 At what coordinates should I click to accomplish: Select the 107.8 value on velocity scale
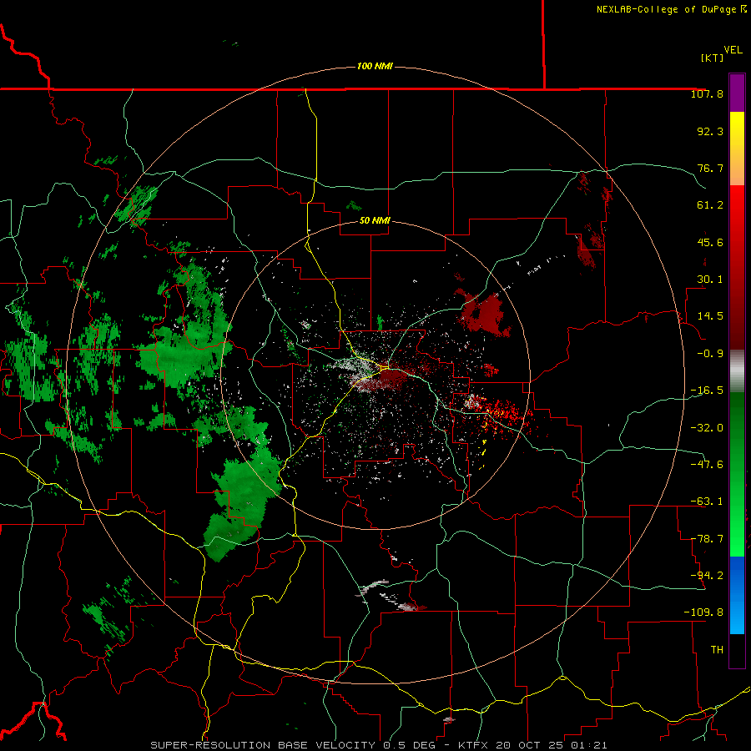tap(707, 93)
